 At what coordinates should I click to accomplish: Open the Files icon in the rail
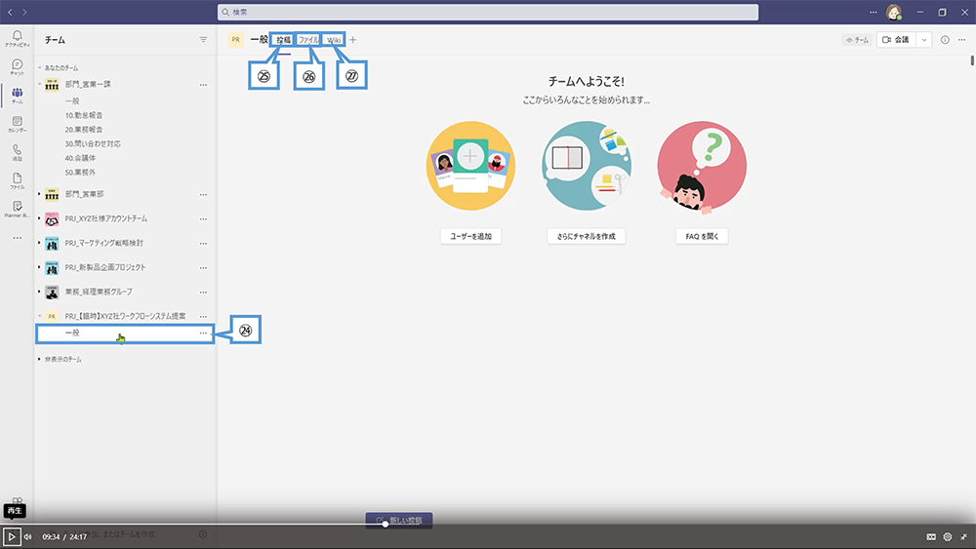click(x=17, y=181)
